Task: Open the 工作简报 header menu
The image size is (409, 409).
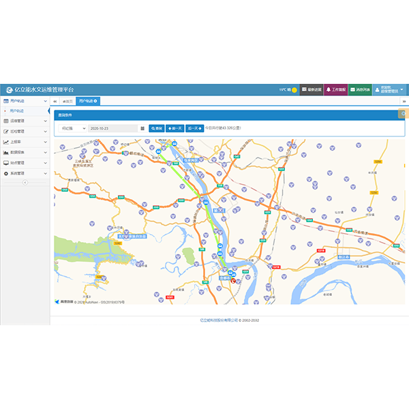Action: click(336, 90)
